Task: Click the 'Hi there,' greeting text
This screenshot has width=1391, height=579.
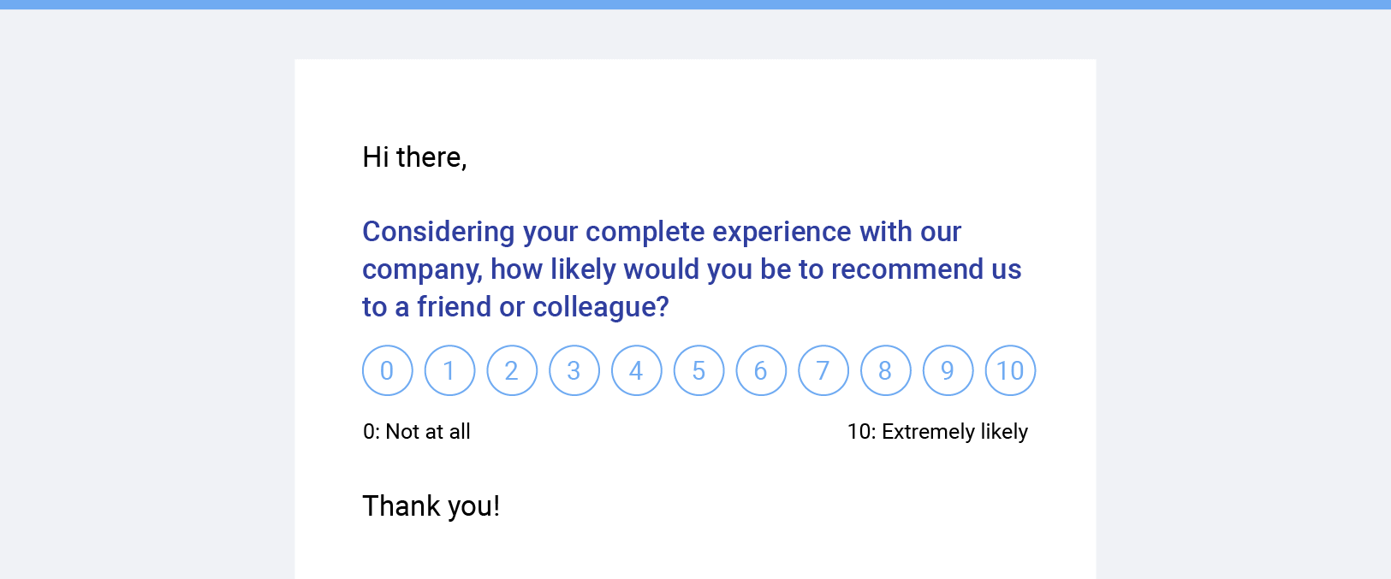Action: [415, 157]
